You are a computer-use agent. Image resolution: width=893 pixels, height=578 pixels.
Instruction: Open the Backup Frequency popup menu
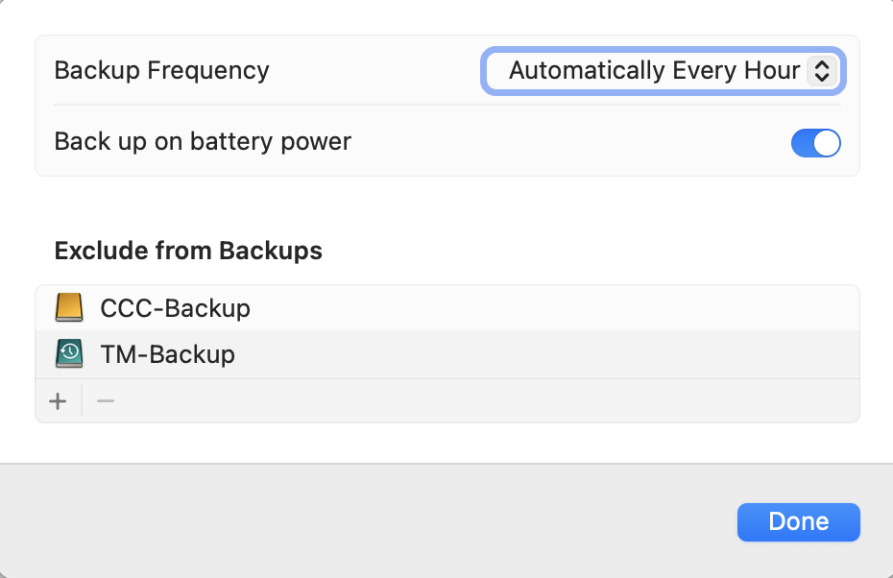[x=663, y=71]
